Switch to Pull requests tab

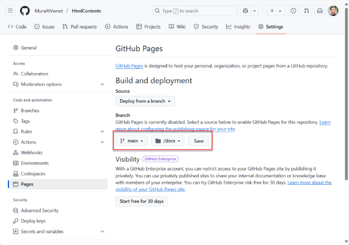tap(80, 27)
